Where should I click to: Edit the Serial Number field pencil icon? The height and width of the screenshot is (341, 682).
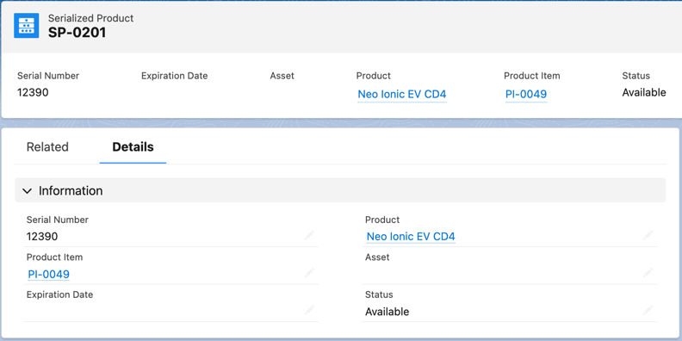tap(309, 235)
